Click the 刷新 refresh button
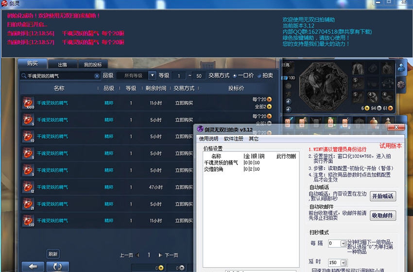The height and width of the screenshot is (272, 413). tap(53, 254)
